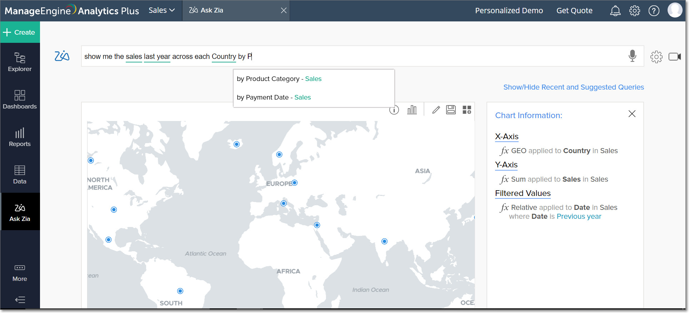Open notifications bell icon
The height and width of the screenshot is (313, 689).
click(x=615, y=11)
